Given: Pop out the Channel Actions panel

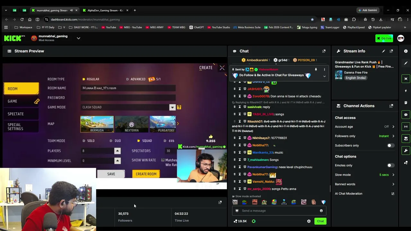Looking at the screenshot, I should (391, 106).
